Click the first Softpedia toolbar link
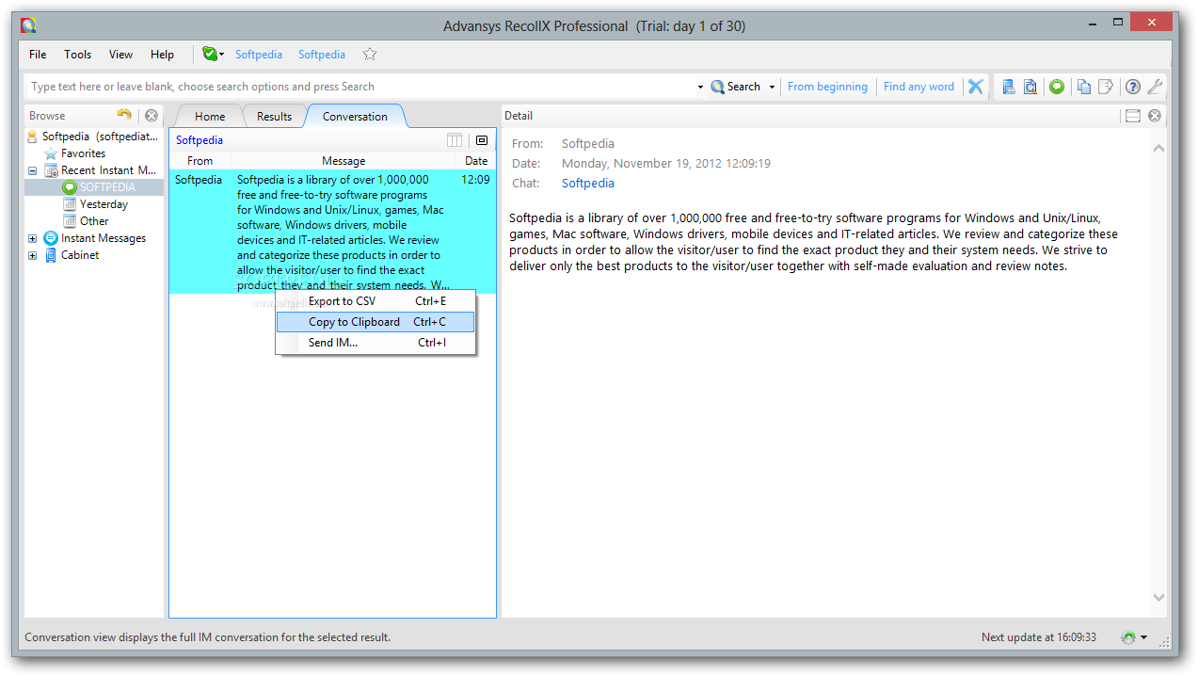The width and height of the screenshot is (1198, 676). [259, 55]
